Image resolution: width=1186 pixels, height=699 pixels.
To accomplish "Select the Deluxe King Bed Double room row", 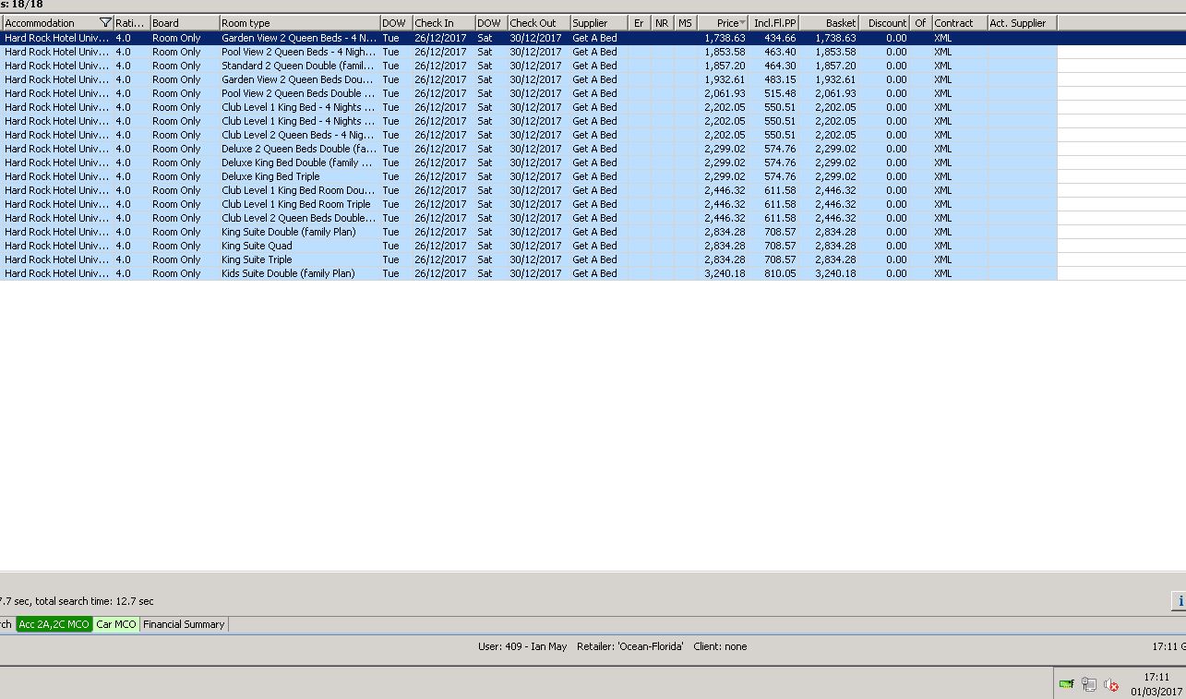I will 528,163.
